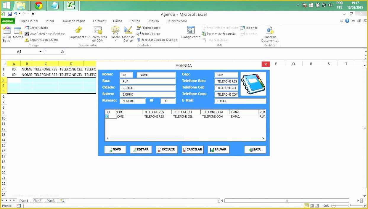Switch to the Exibição tab
The height and width of the screenshot is (209, 368).
[153, 21]
